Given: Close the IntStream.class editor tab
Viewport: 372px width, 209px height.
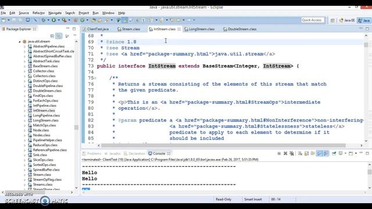Looking at the screenshot, I should 179,29.
